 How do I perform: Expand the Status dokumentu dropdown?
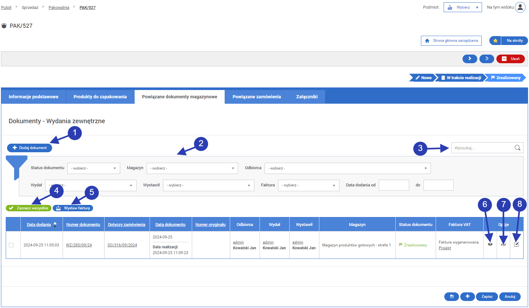pos(94,168)
